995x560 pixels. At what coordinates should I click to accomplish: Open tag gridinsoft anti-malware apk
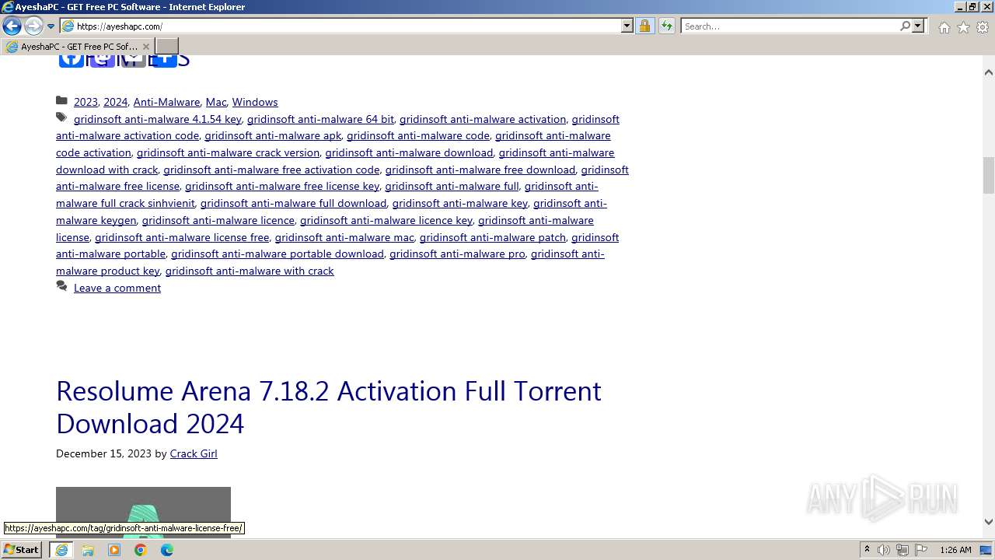click(x=273, y=135)
